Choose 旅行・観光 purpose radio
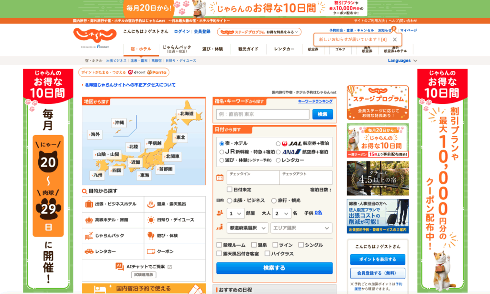The height and width of the screenshot is (294, 490). click(x=274, y=201)
